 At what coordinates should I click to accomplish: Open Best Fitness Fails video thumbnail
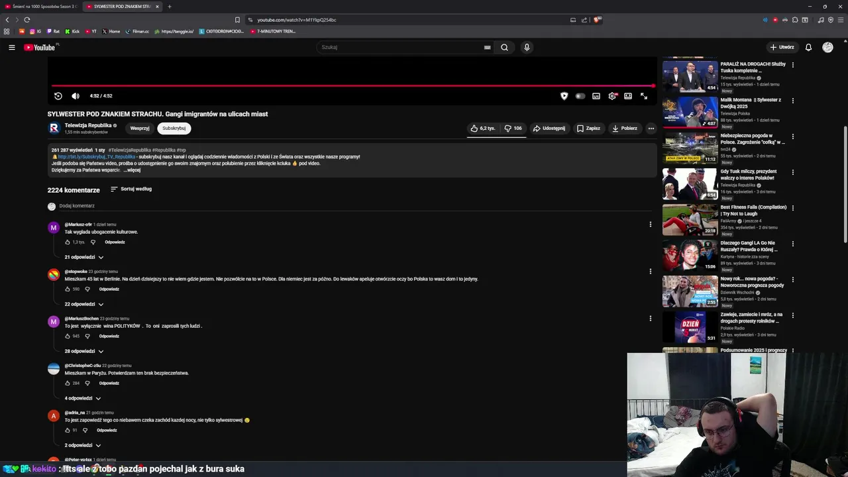click(x=690, y=220)
